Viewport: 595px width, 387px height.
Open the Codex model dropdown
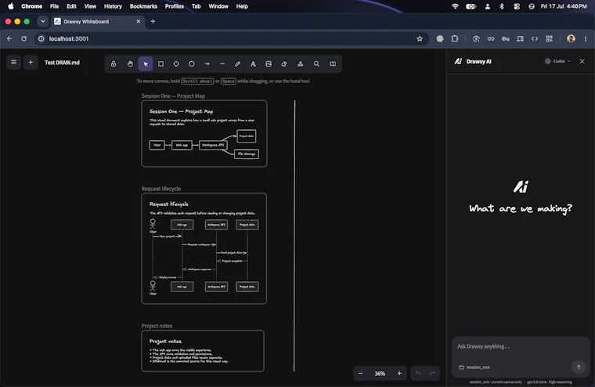pyautogui.click(x=557, y=61)
